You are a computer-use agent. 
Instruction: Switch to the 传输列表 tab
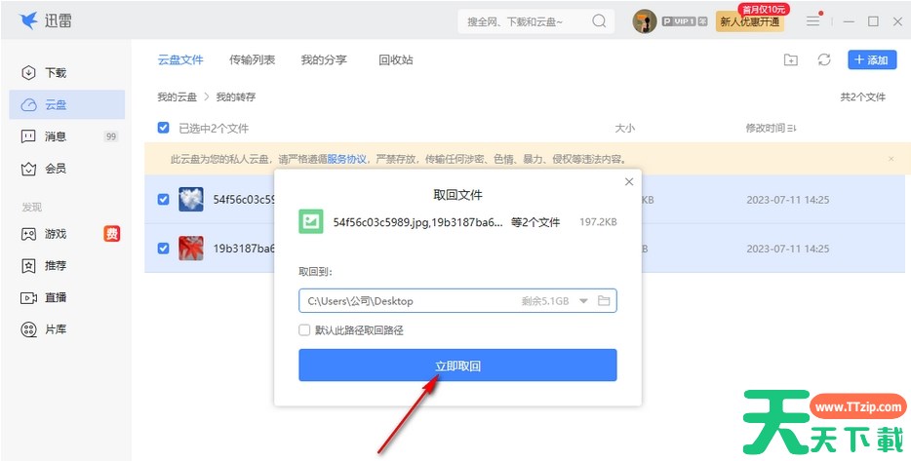tap(253, 59)
